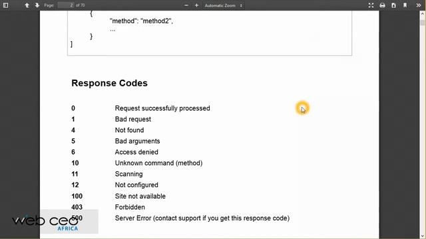
Task: Go to next page arrow
Action: pyautogui.click(x=37, y=5)
